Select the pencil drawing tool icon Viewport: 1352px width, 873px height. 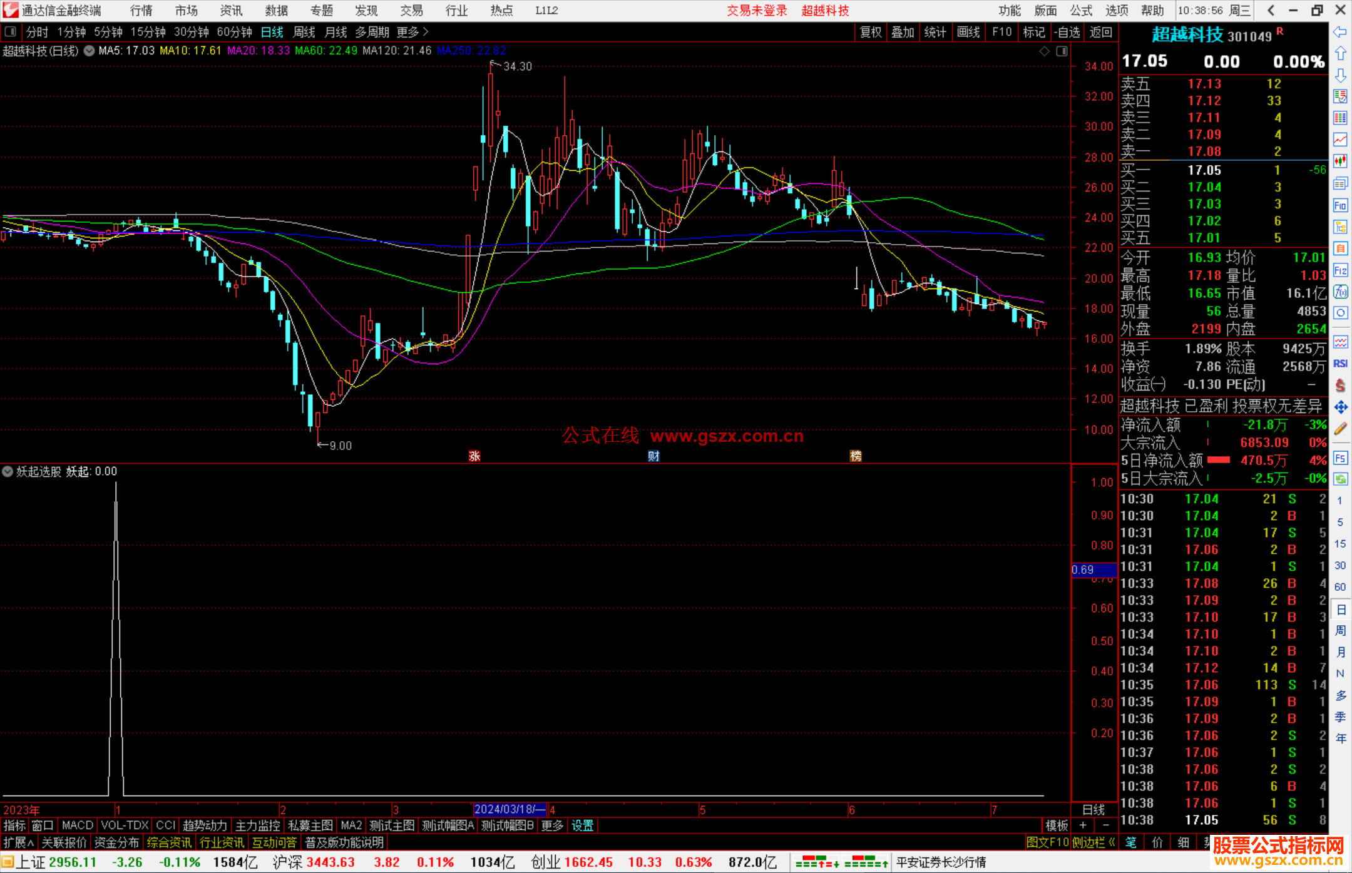point(1340,429)
